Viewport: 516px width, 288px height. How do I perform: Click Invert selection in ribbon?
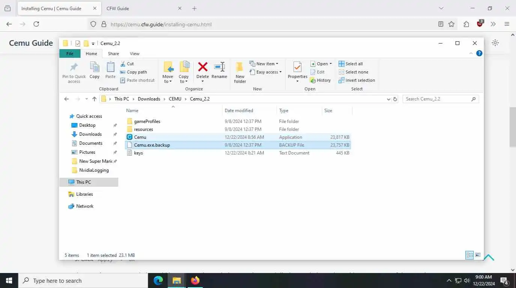coord(357,80)
